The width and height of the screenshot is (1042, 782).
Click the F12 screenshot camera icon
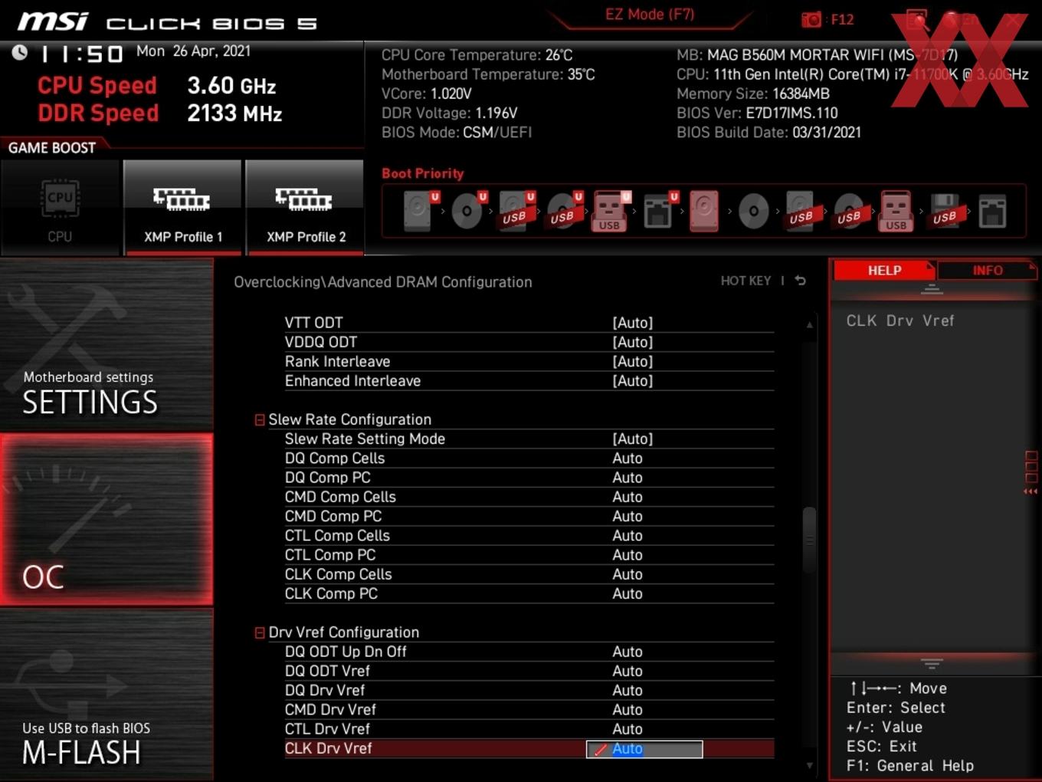coord(811,19)
